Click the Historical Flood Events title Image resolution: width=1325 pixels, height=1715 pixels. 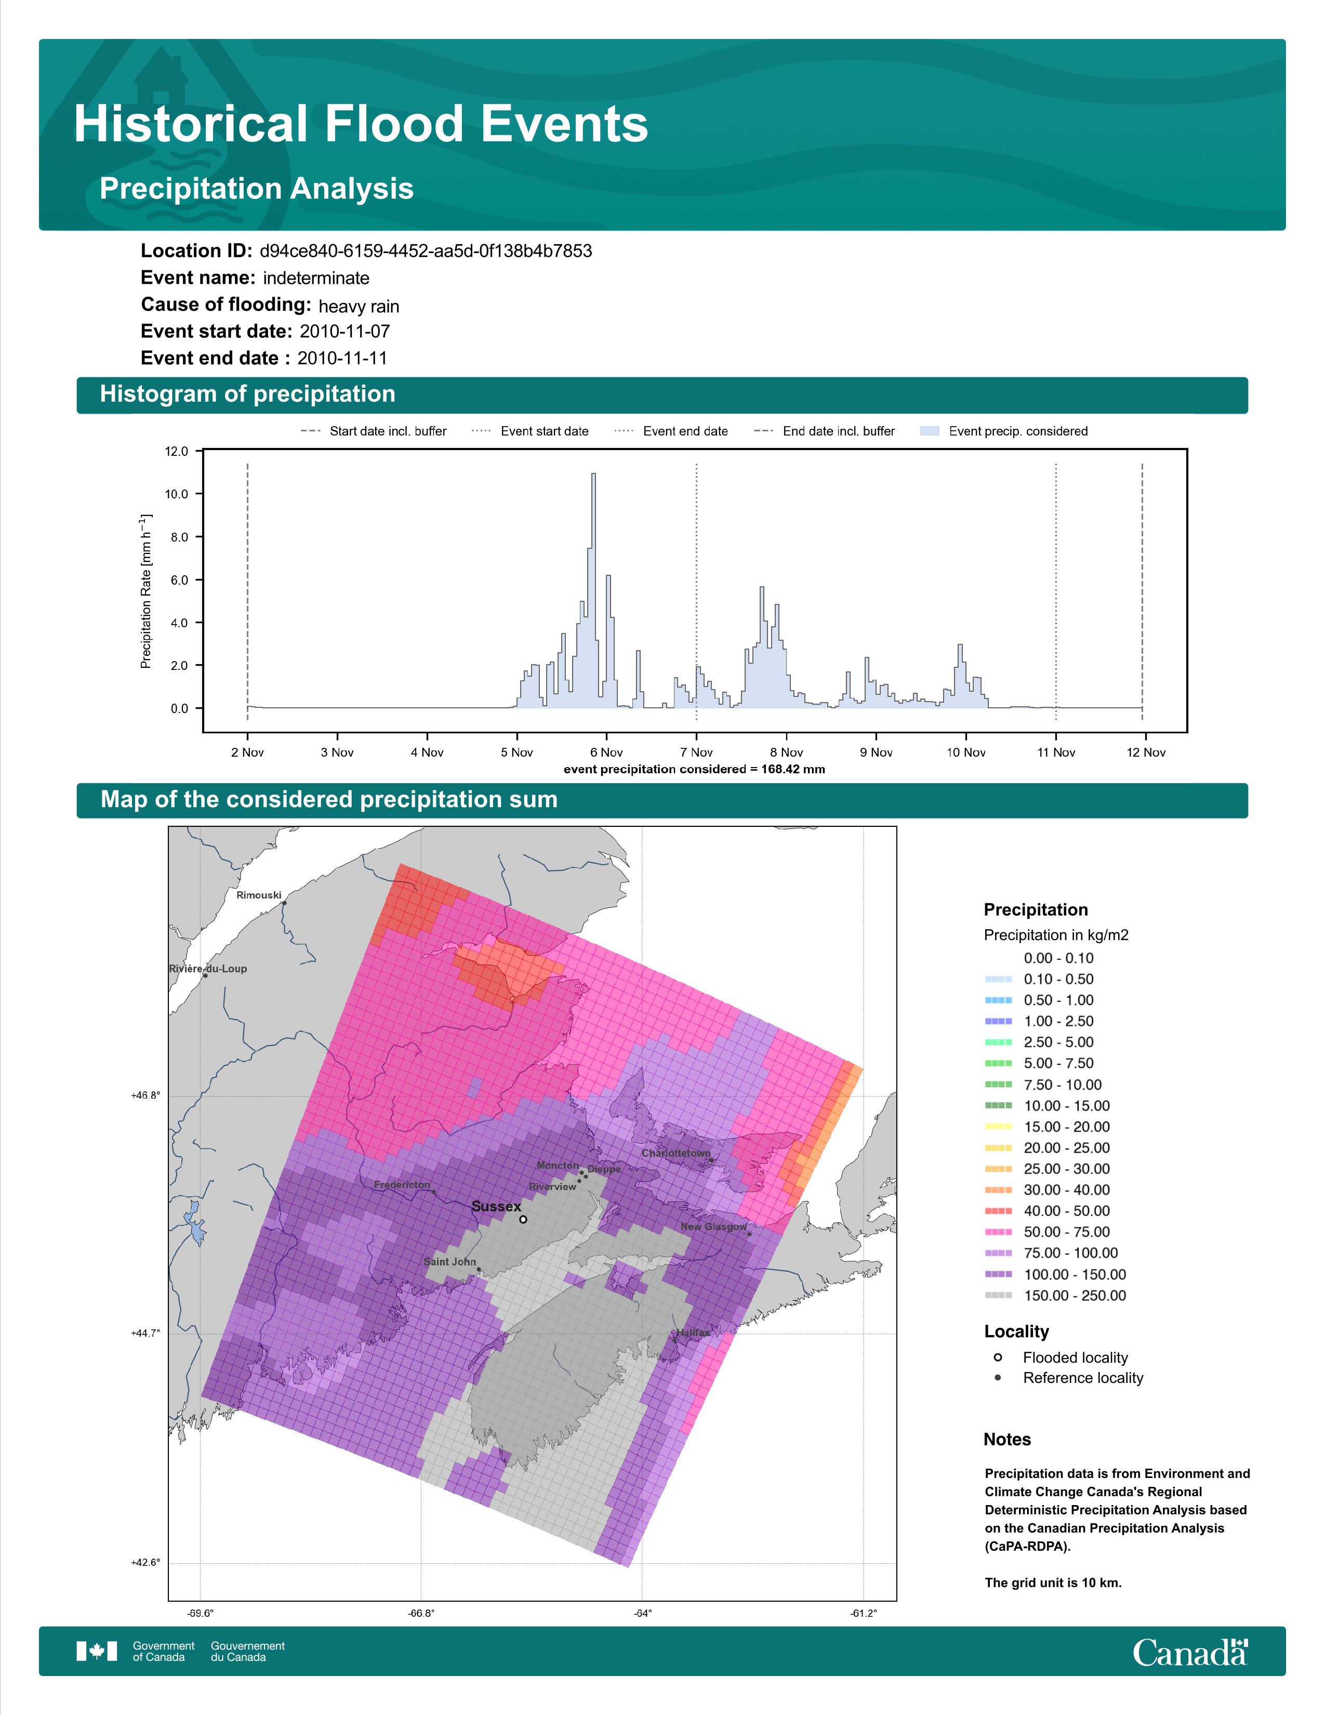[361, 124]
